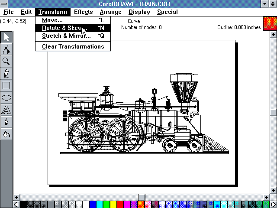Viewport: 277px width, 208px height.
Task: Click the maximize/restore window button
Action: click(273, 4)
